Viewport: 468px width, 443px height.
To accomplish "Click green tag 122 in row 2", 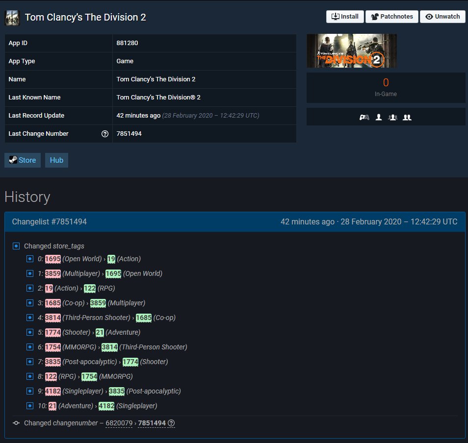I will (90, 288).
